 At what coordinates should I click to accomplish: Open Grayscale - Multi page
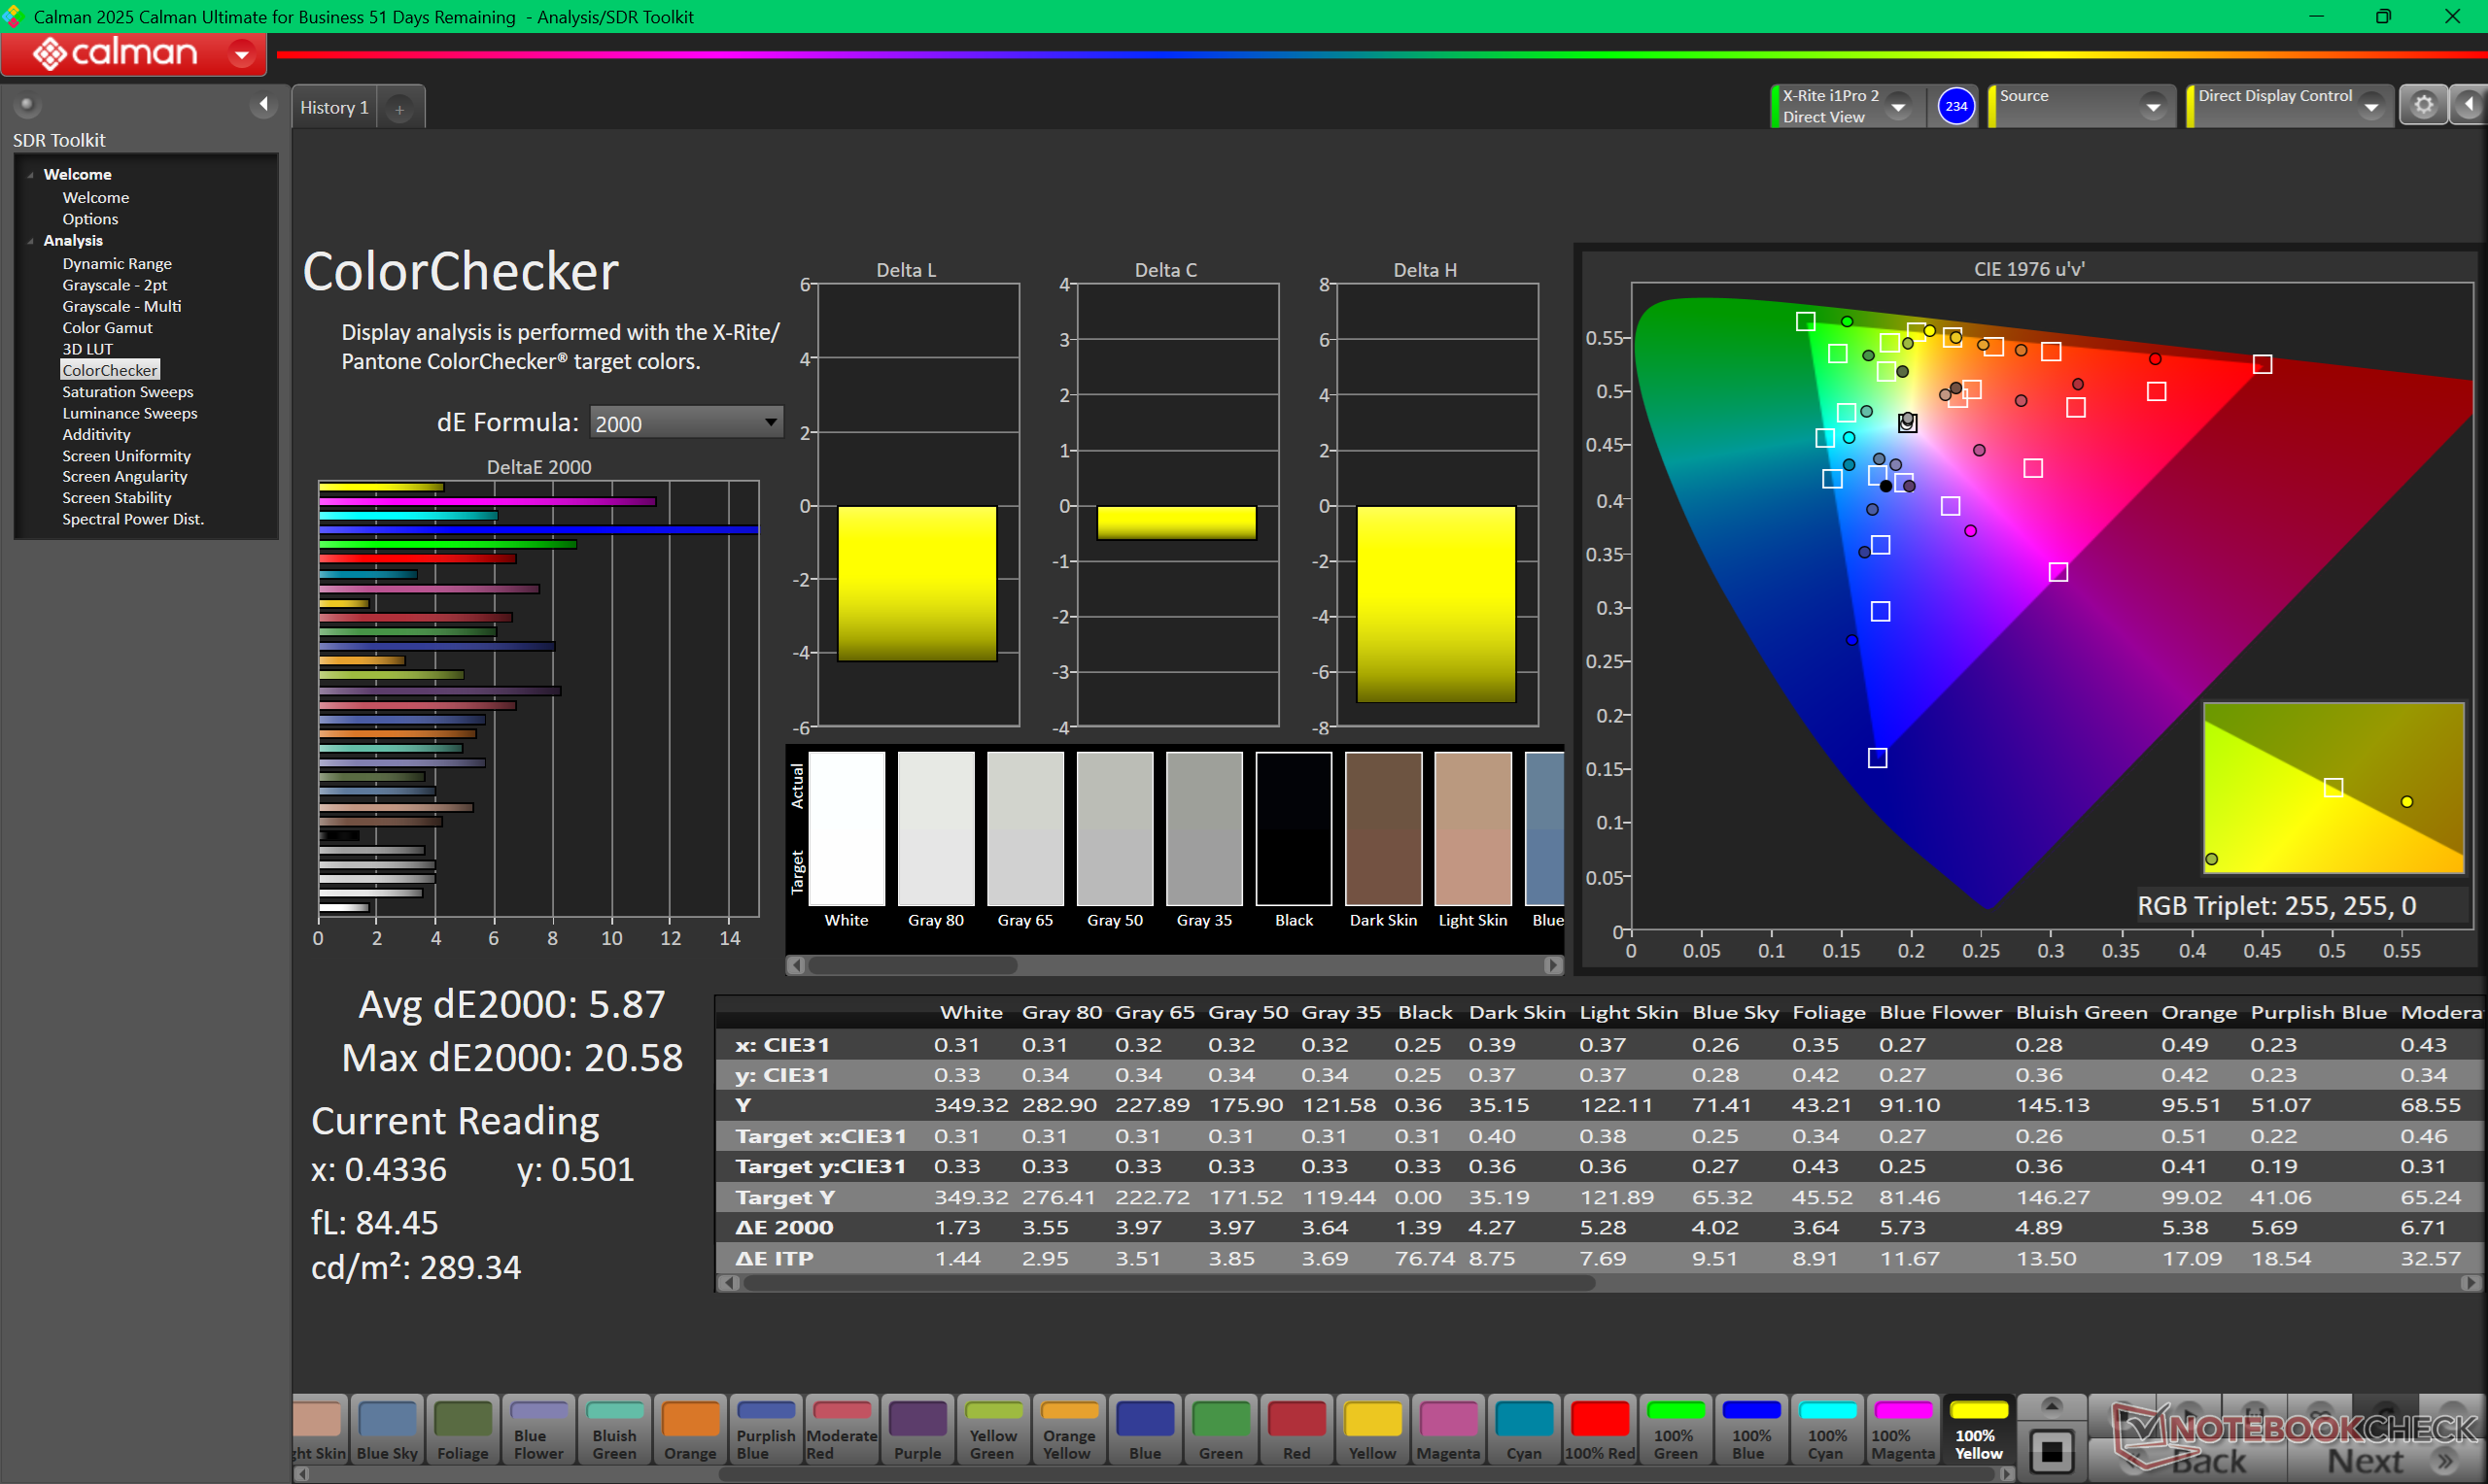121,306
